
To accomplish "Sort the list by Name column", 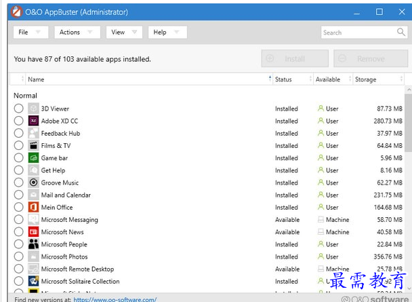I will tap(149, 79).
